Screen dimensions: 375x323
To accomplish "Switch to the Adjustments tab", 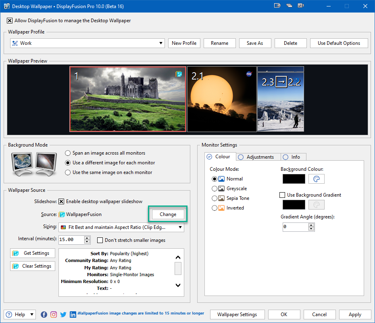I will click(x=258, y=157).
